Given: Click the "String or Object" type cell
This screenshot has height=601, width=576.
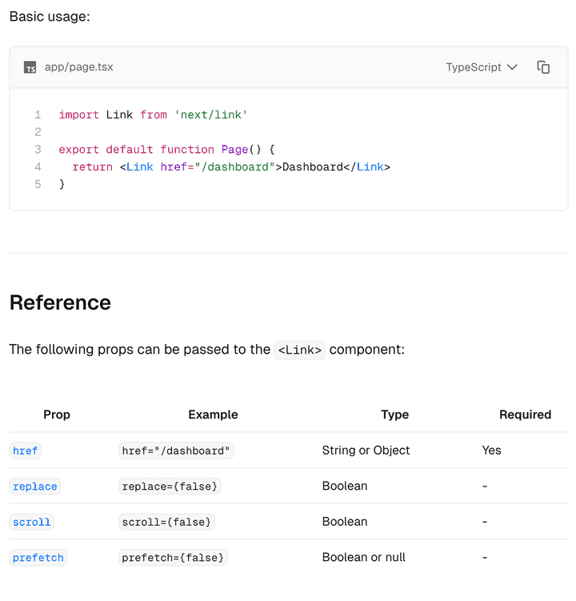Looking at the screenshot, I should (x=366, y=451).
